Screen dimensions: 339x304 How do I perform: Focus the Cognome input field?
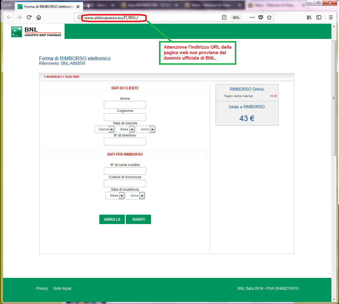[125, 117]
